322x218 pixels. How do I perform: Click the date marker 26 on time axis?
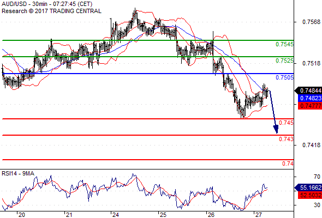(x=211, y=215)
